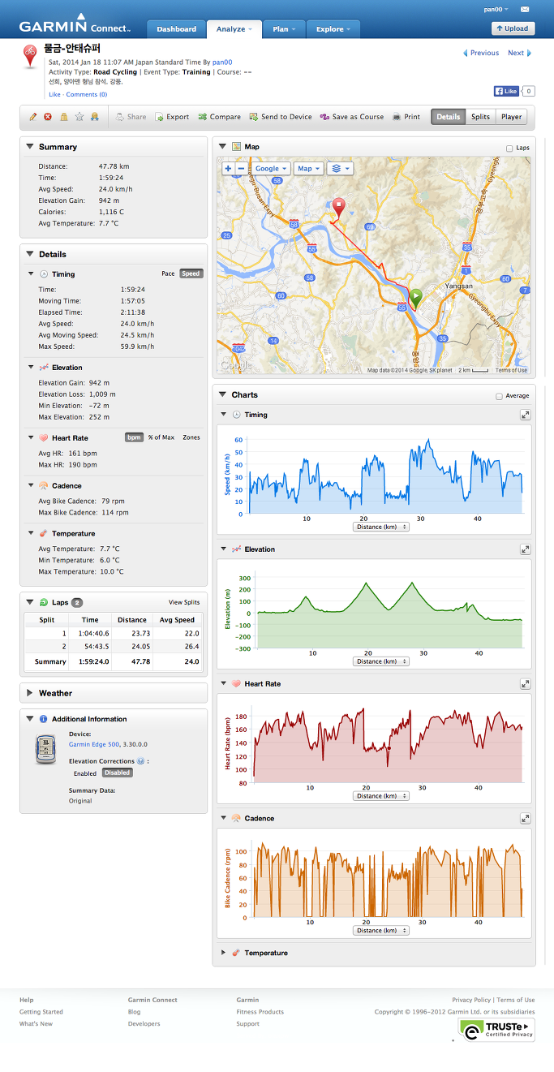Image resolution: width=554 pixels, height=1072 pixels.
Task: Click the Garmin Connect logo
Action: click(x=75, y=24)
